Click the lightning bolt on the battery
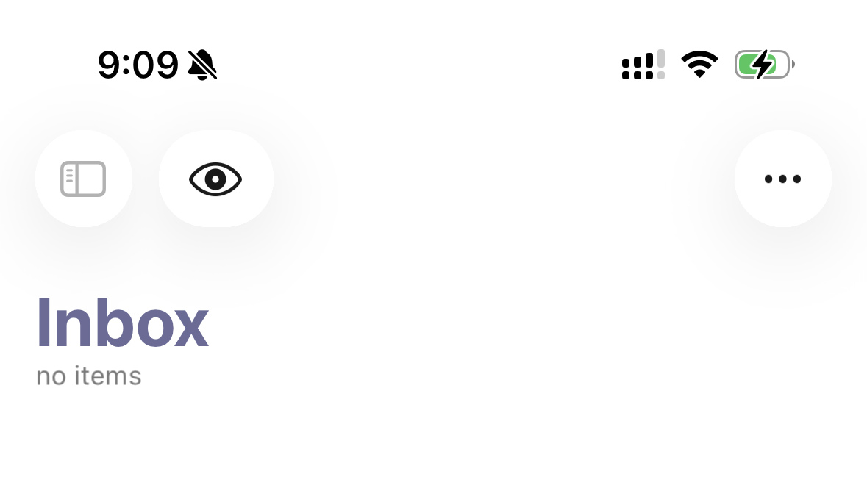 point(763,64)
